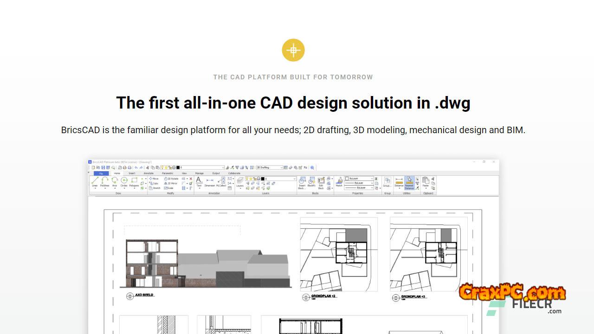Click the GRONDPLAN +3 floor plan drawing
The width and height of the screenshot is (594, 334).
click(428, 255)
